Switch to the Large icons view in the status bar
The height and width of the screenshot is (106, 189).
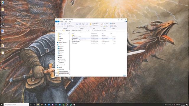click(126, 76)
